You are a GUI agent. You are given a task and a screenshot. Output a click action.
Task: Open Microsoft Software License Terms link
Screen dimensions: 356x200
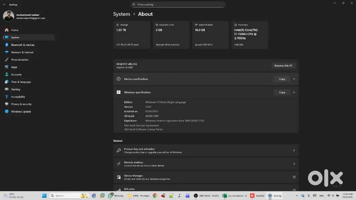143,130
